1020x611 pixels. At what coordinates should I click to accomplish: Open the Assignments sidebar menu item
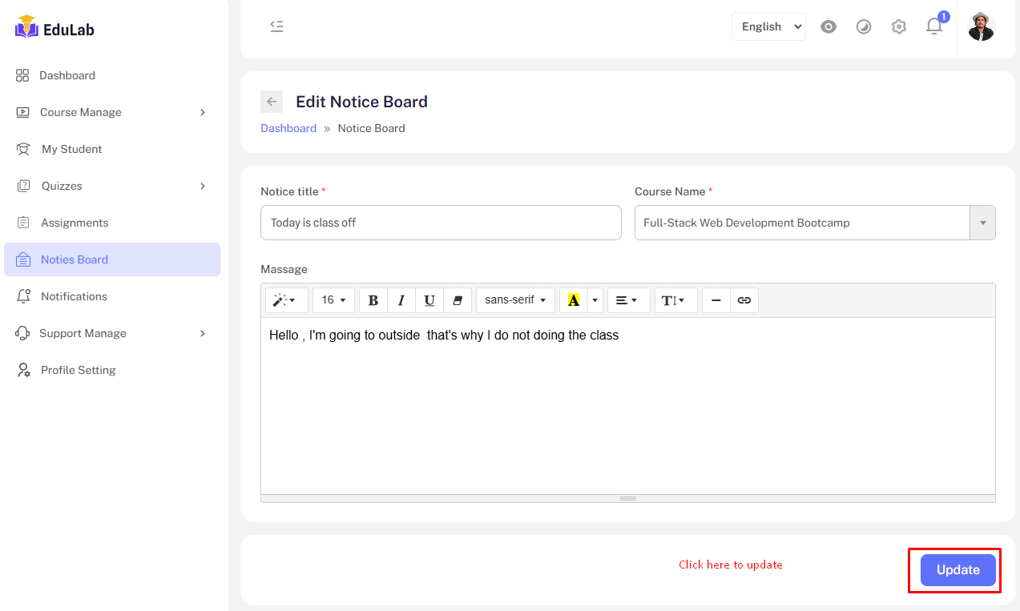[x=75, y=223]
